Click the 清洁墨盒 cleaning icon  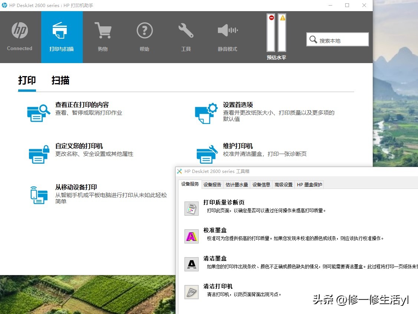(x=191, y=264)
